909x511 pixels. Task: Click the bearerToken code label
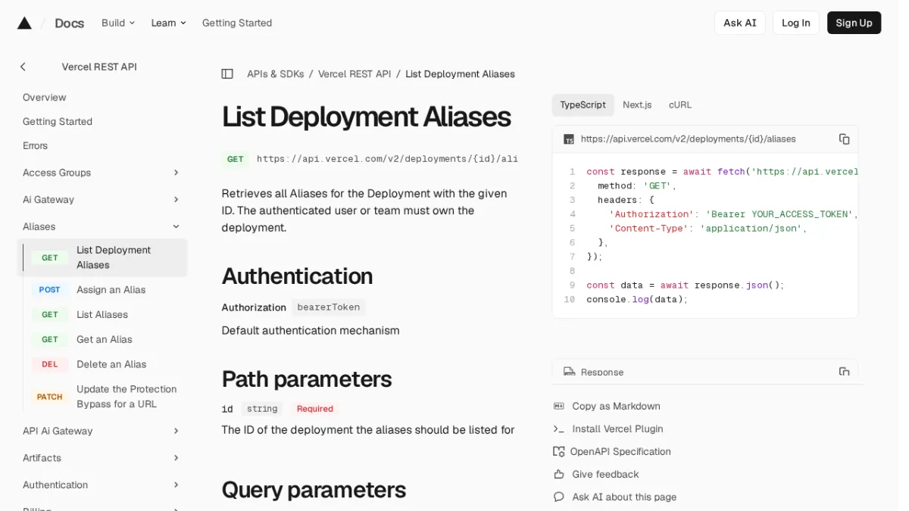click(x=329, y=307)
